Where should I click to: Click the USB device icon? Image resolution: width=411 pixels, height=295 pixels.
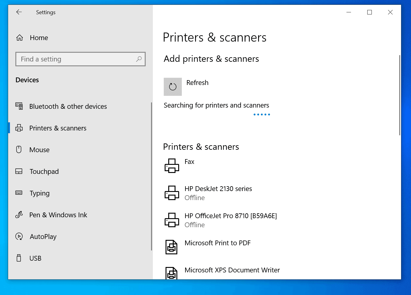coord(19,258)
